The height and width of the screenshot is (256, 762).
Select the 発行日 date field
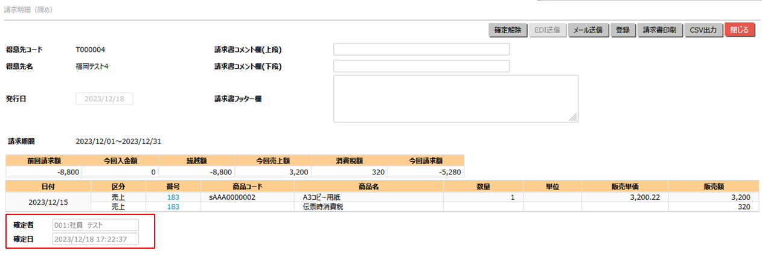click(x=104, y=99)
